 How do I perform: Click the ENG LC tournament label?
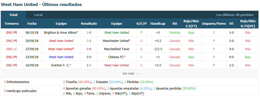coord(12,49)
